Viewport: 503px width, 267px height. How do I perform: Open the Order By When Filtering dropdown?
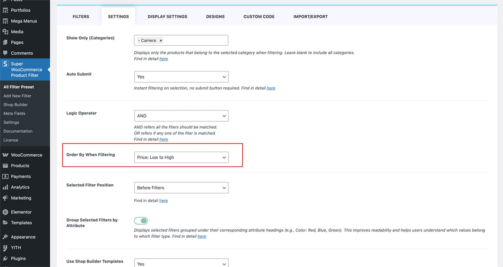(181, 158)
